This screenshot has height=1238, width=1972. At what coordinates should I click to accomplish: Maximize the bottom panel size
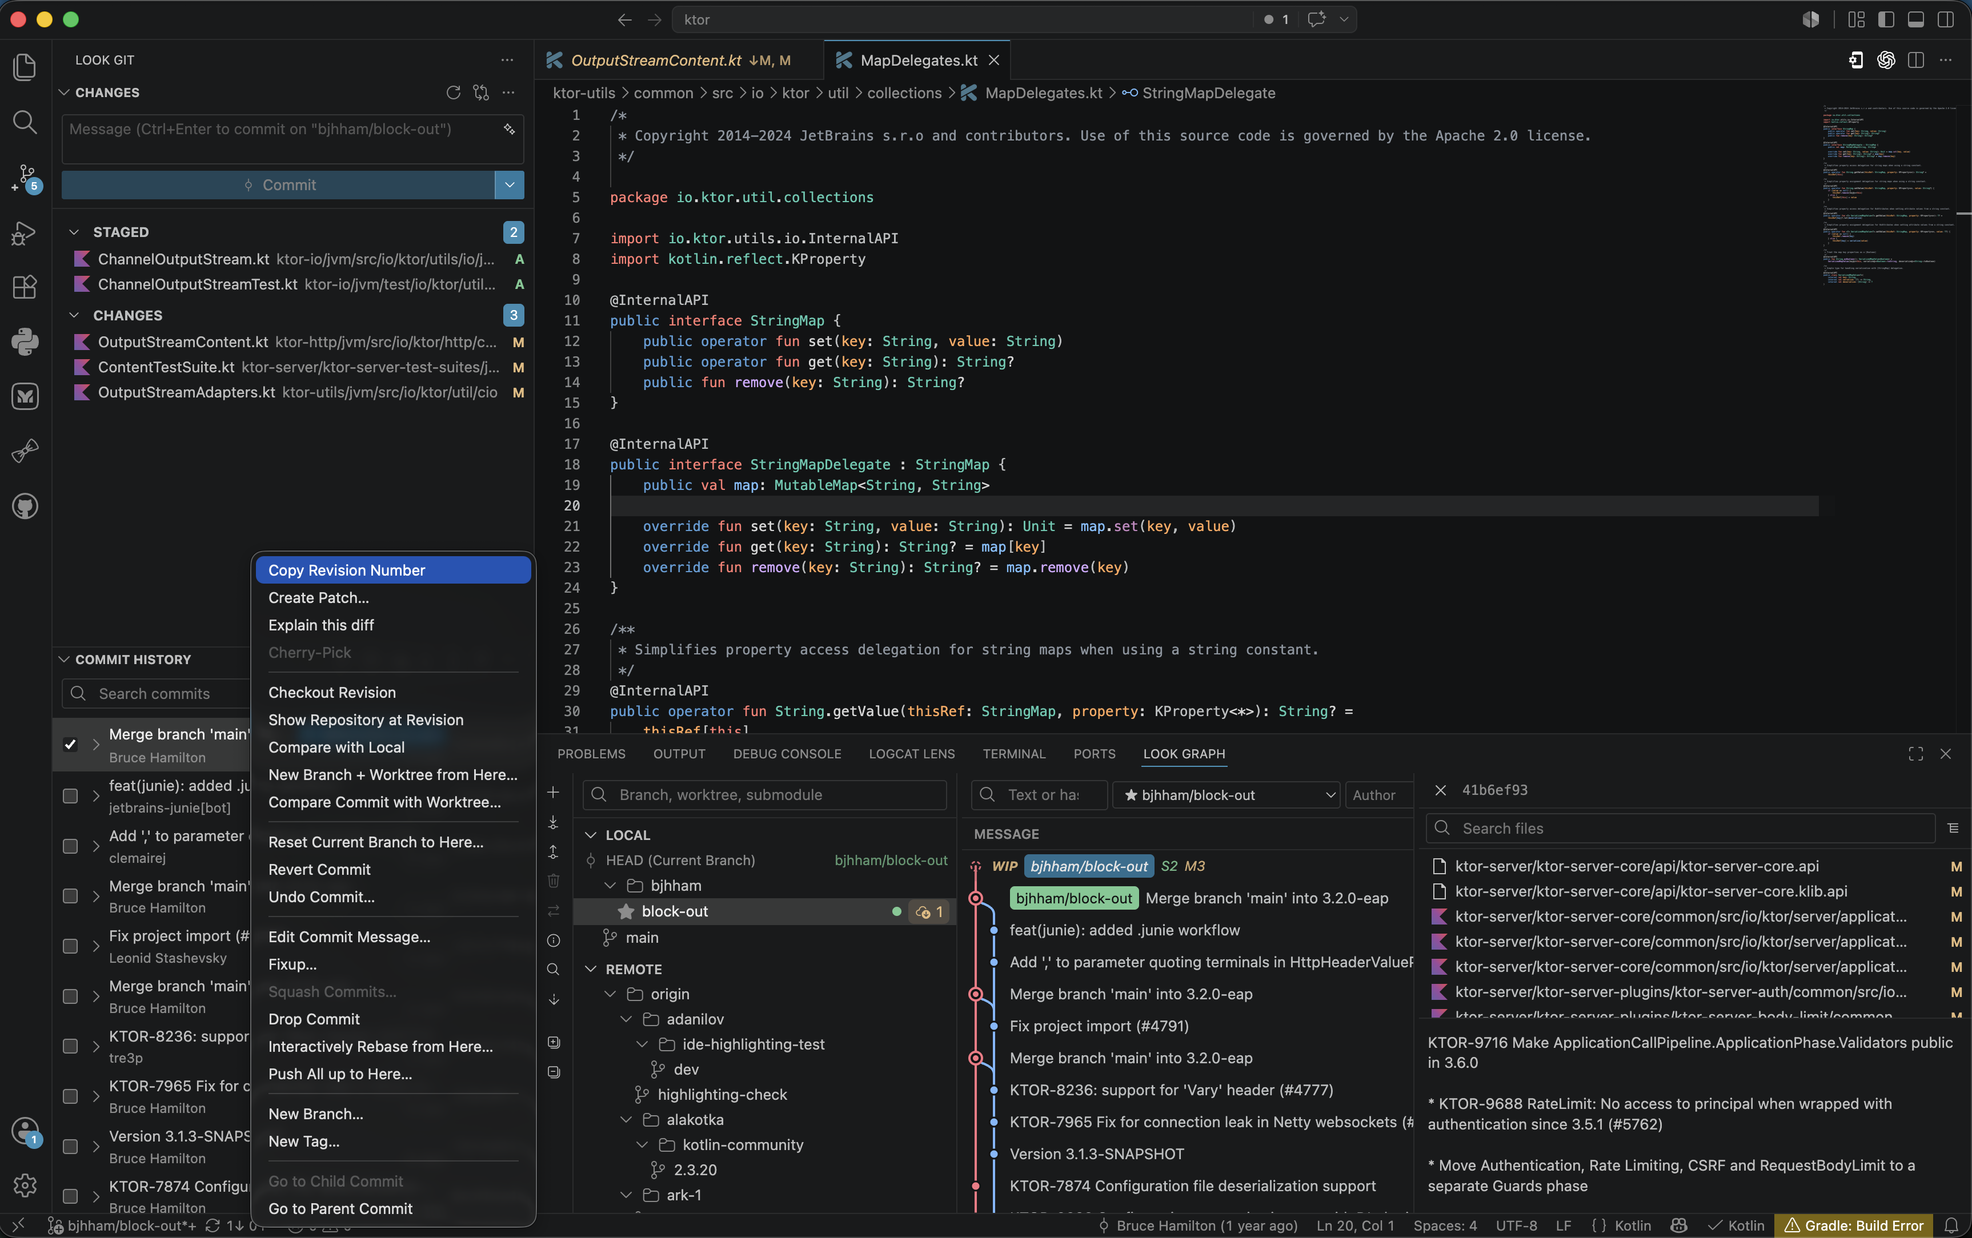(1915, 753)
